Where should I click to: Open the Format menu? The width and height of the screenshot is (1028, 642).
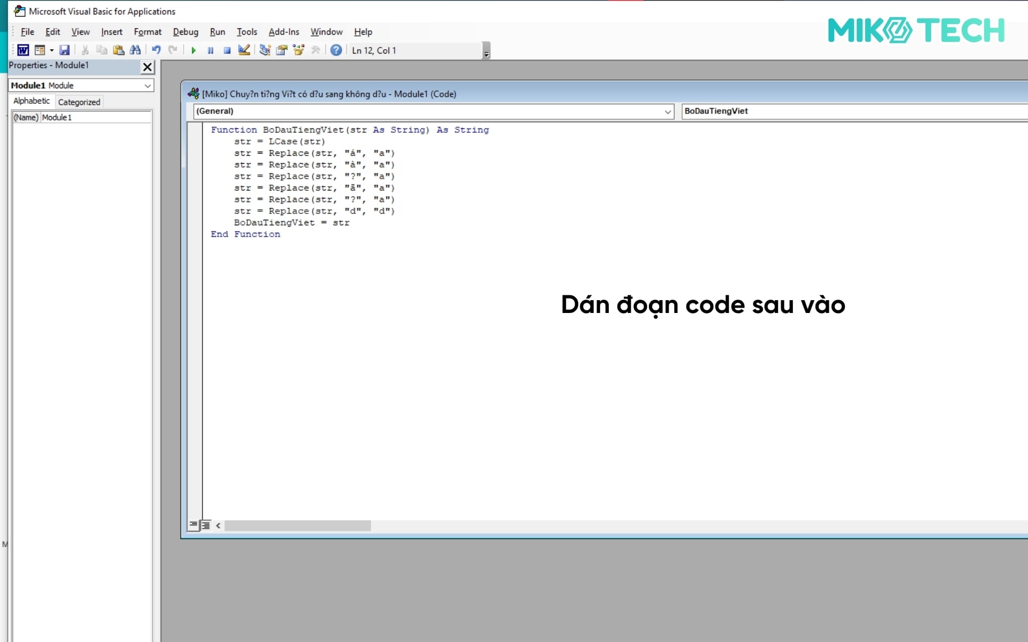coord(147,32)
